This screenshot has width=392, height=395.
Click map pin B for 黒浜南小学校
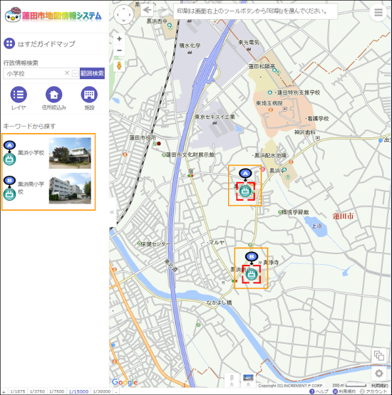click(x=252, y=257)
